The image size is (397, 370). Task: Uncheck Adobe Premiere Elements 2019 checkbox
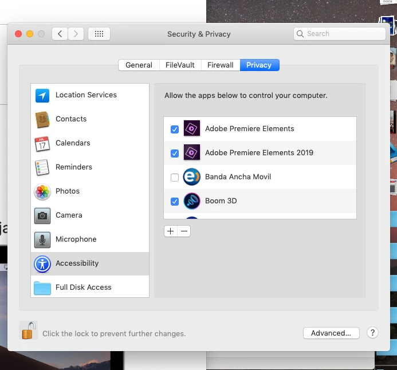click(175, 153)
